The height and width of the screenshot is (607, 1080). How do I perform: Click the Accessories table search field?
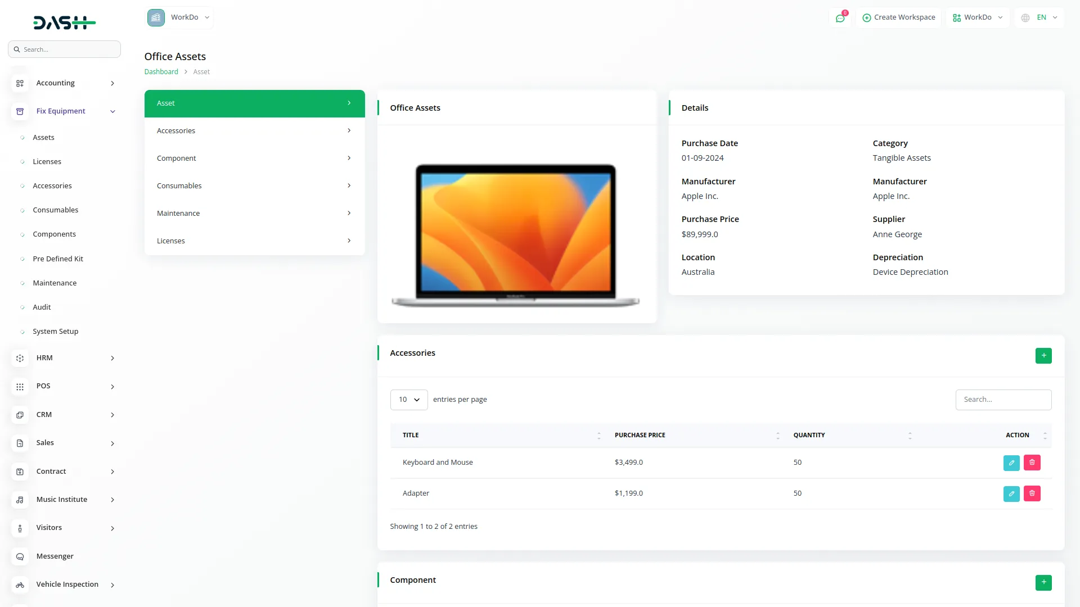(x=1003, y=400)
